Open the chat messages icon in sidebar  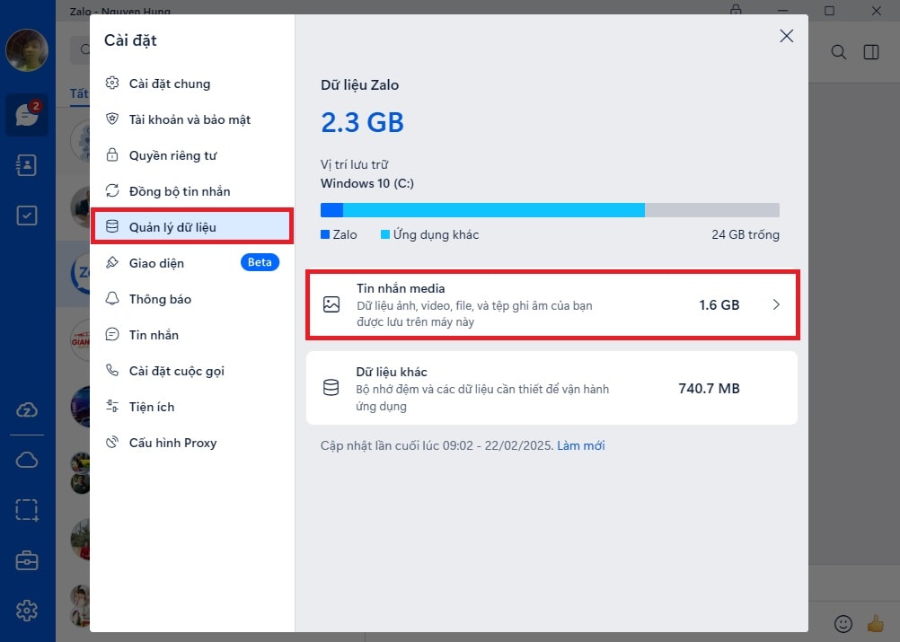pos(26,115)
